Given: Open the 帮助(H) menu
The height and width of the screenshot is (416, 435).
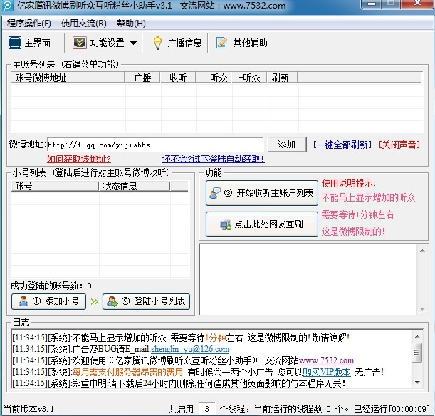Looking at the screenshot, I should (131, 24).
